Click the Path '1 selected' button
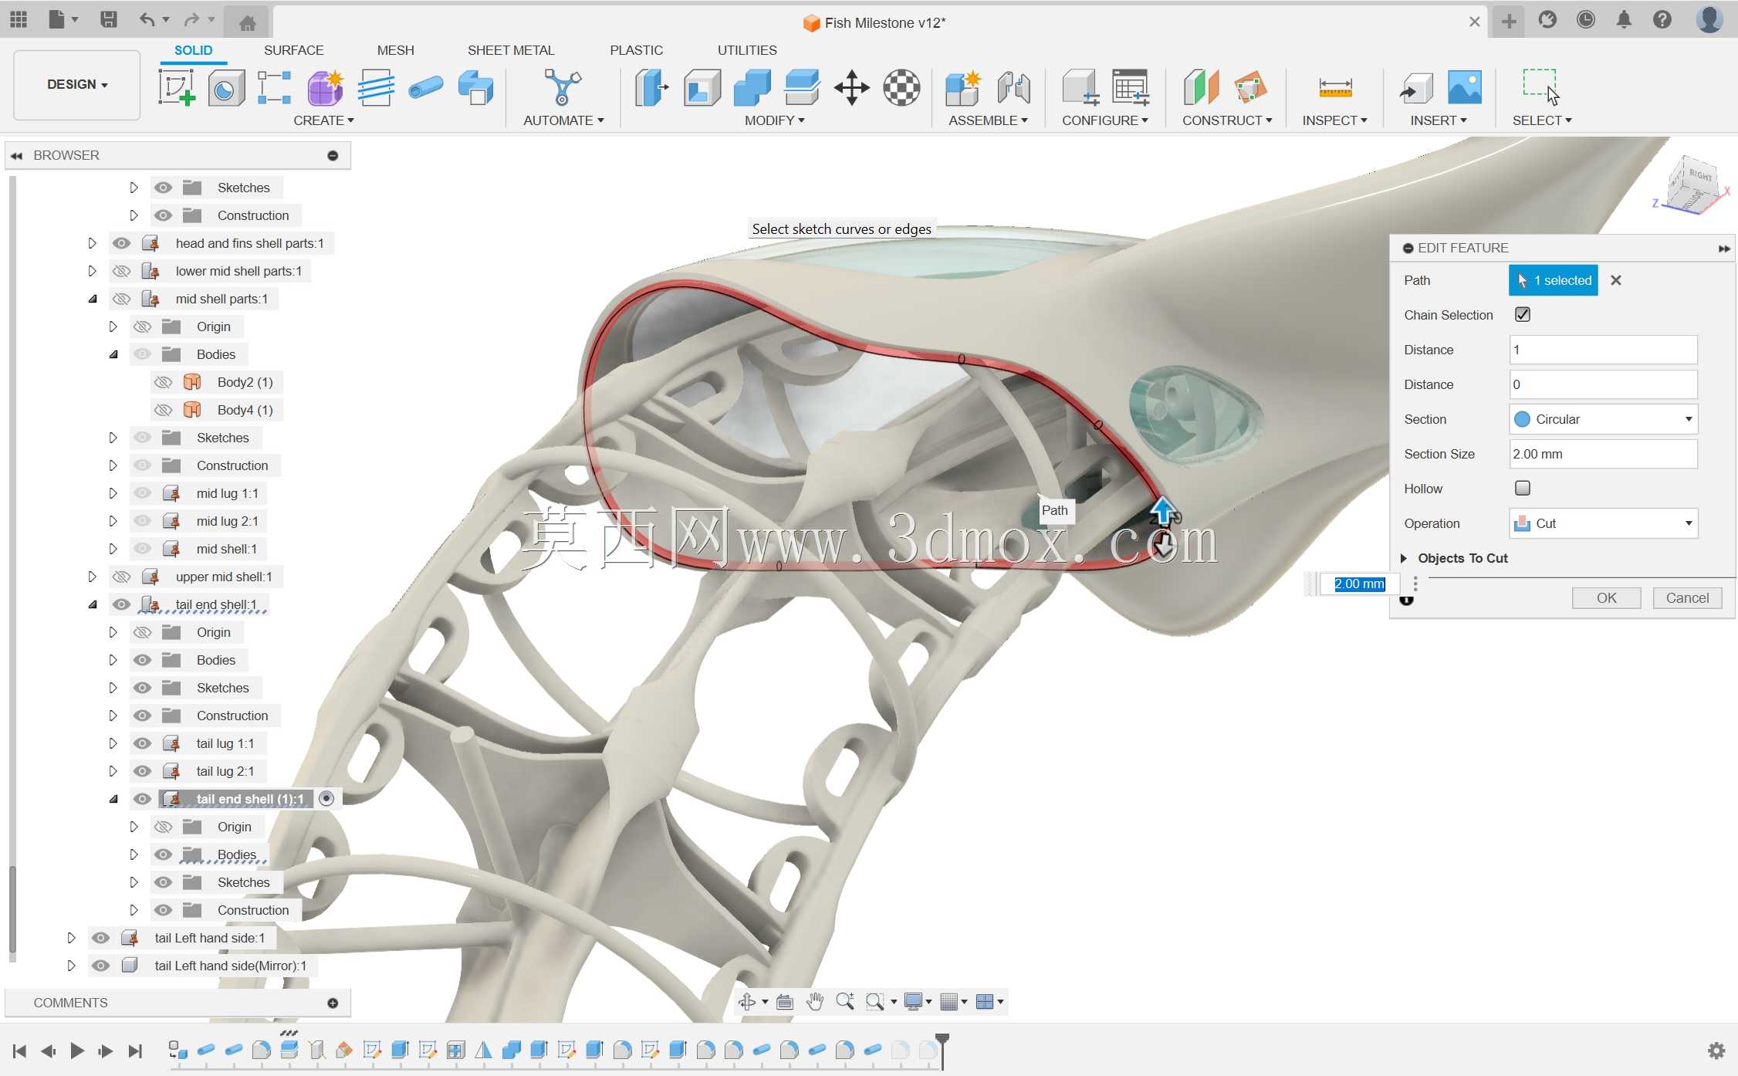The width and height of the screenshot is (1738, 1076). (x=1553, y=280)
